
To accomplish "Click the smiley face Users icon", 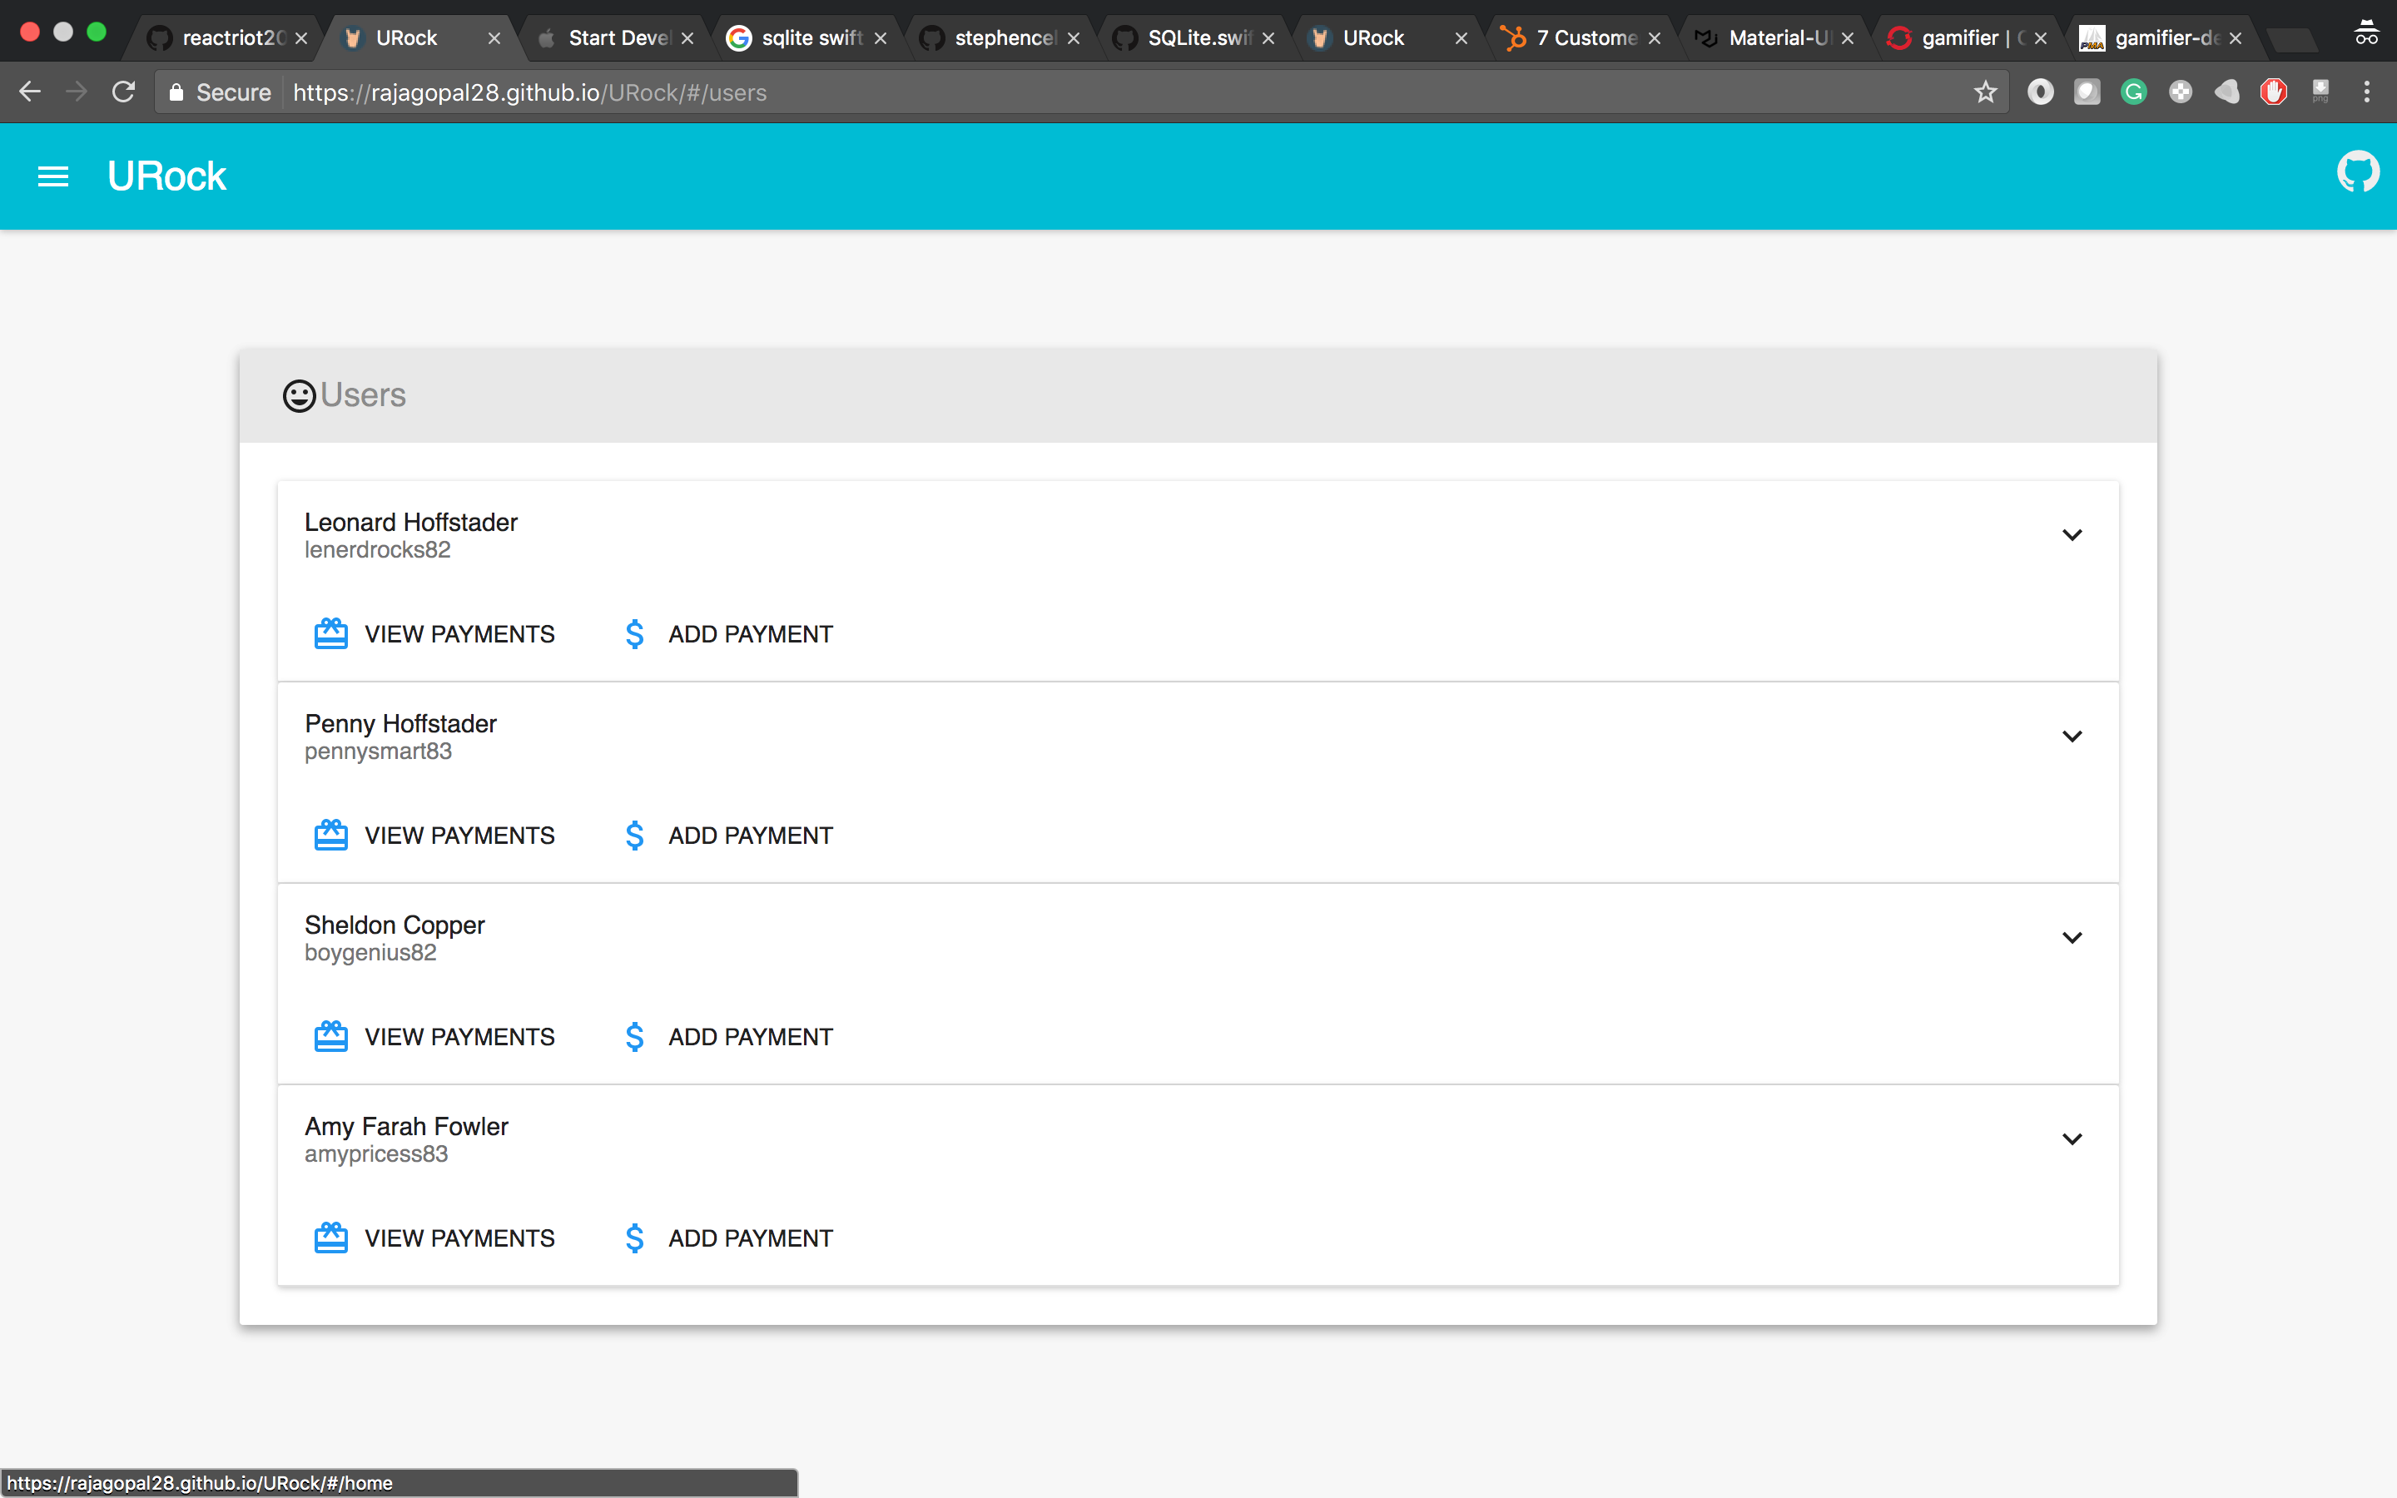I will [298, 395].
